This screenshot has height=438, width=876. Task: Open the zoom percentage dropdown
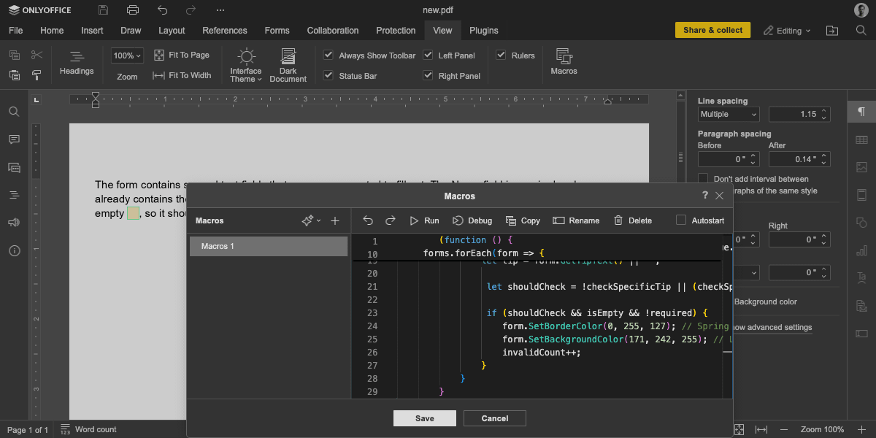pyautogui.click(x=127, y=55)
